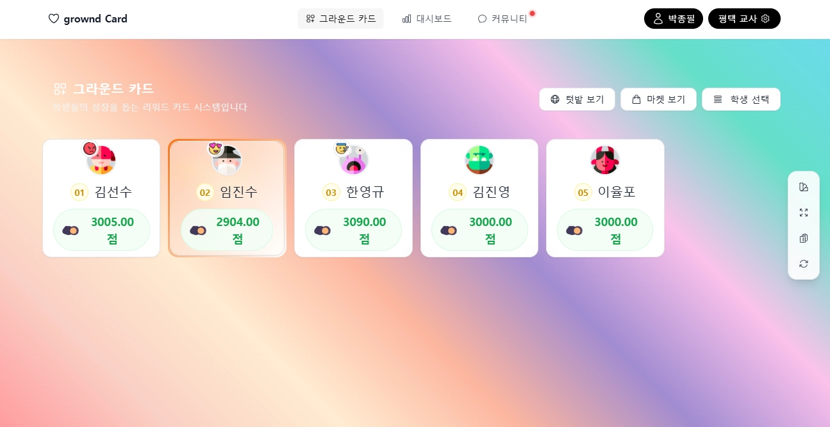The height and width of the screenshot is (427, 830).
Task: Switch to the 대시보드 tab
Action: [x=427, y=19]
